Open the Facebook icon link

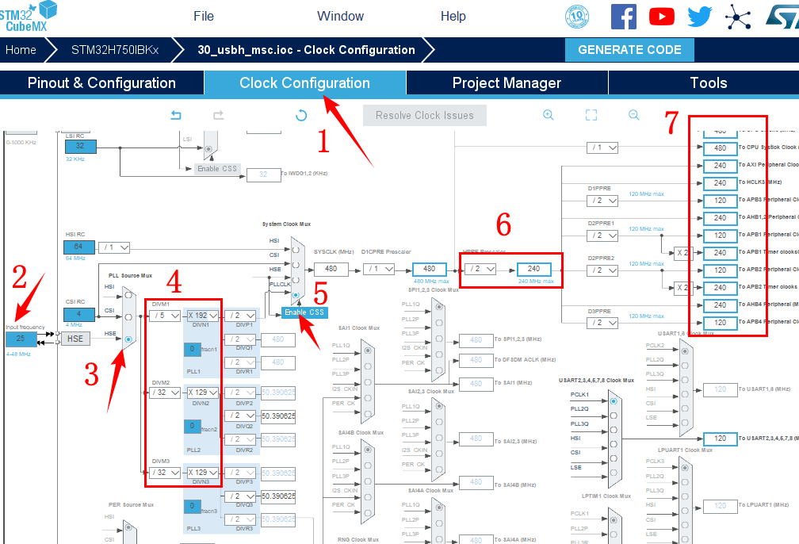coord(623,17)
